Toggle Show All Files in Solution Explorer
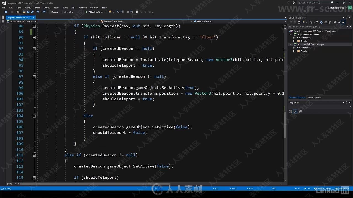353x198 pixels. (330, 22)
